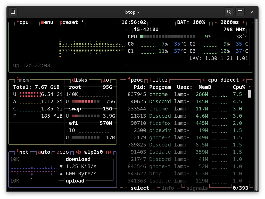Click the terminal window vertical scrollbar

[x=256, y=105]
